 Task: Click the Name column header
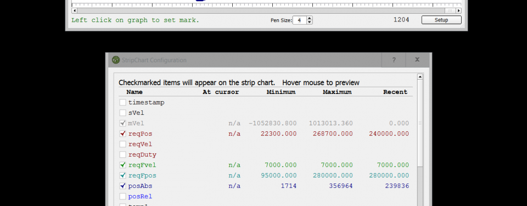click(134, 92)
